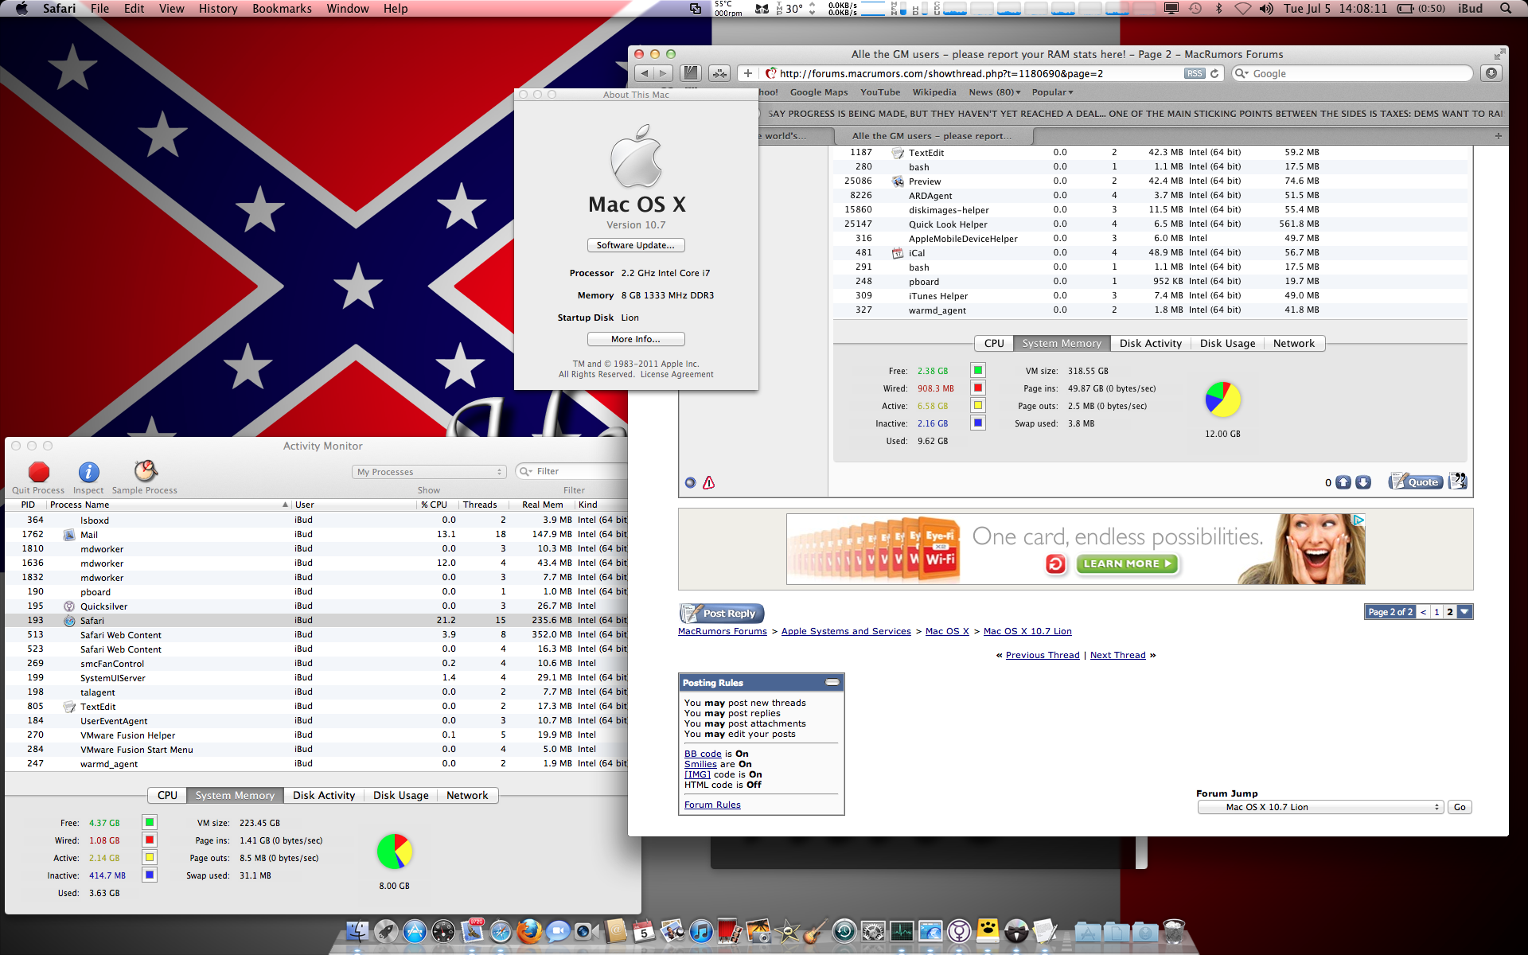Go forward with Safari's forward arrow

pyautogui.click(x=663, y=73)
